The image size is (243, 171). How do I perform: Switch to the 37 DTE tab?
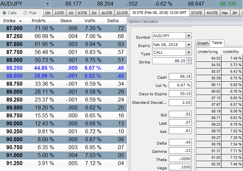pyautogui.click(x=197, y=13)
